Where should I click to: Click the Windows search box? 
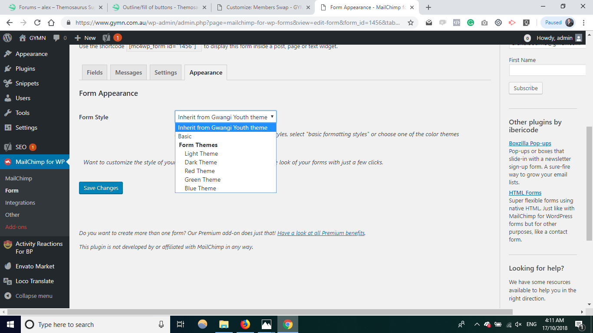96,324
